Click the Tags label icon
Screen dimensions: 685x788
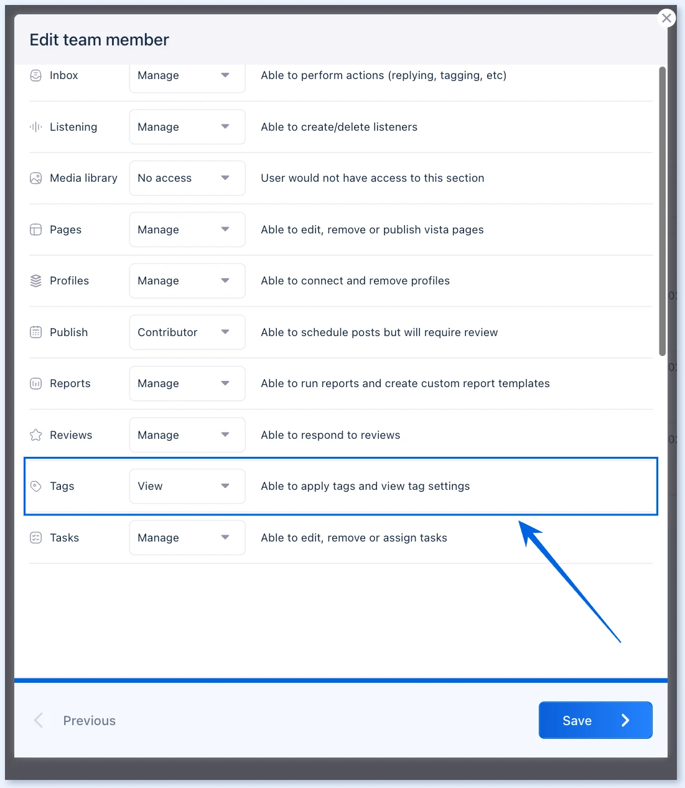pyautogui.click(x=36, y=486)
